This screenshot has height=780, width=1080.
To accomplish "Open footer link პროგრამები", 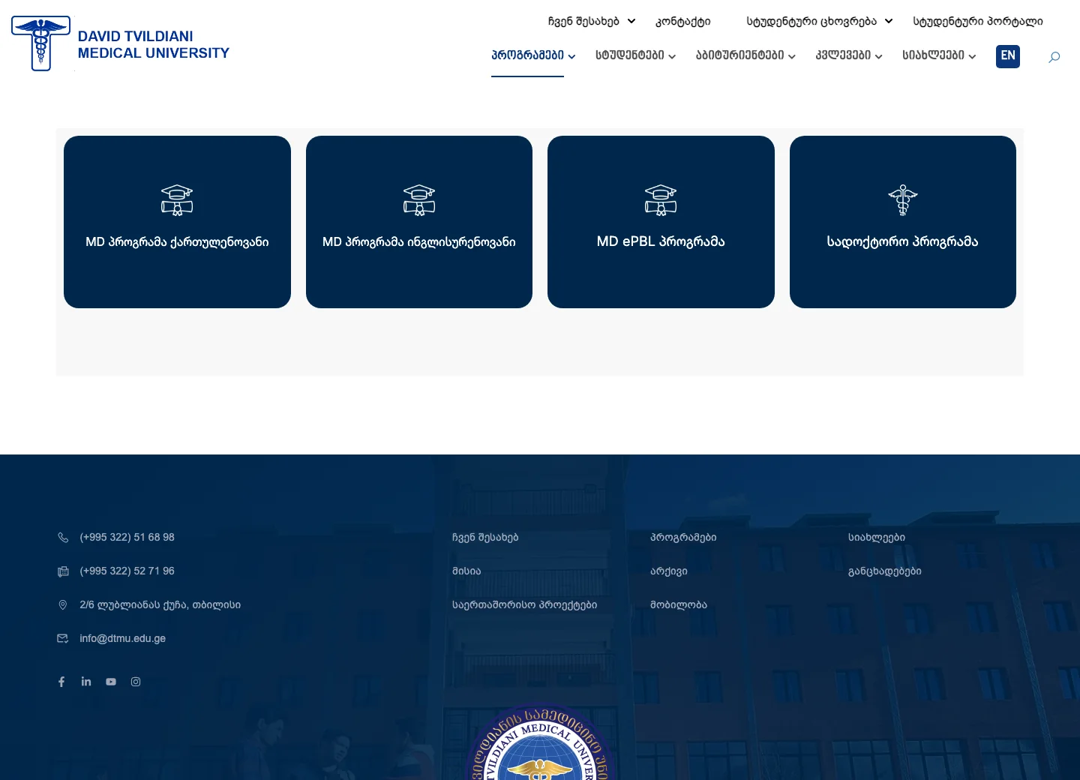I will (683, 538).
